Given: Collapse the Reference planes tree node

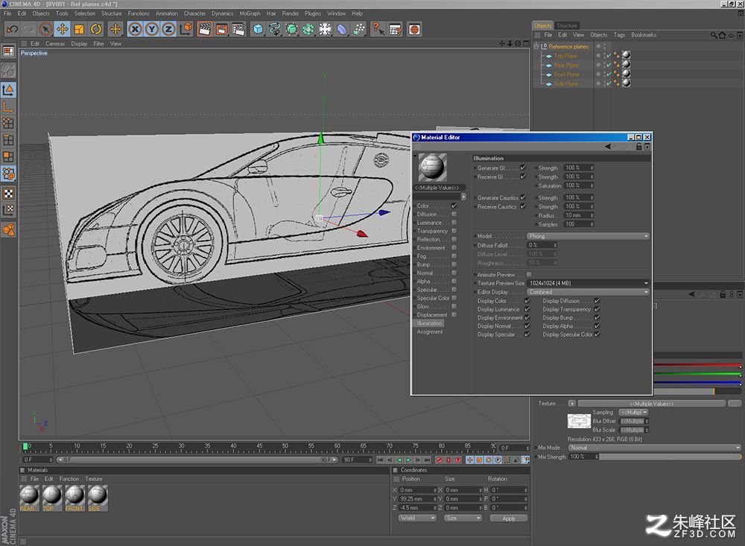Looking at the screenshot, I should click(x=536, y=47).
